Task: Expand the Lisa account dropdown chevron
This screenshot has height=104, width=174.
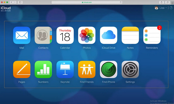Action: click(x=166, y=8)
